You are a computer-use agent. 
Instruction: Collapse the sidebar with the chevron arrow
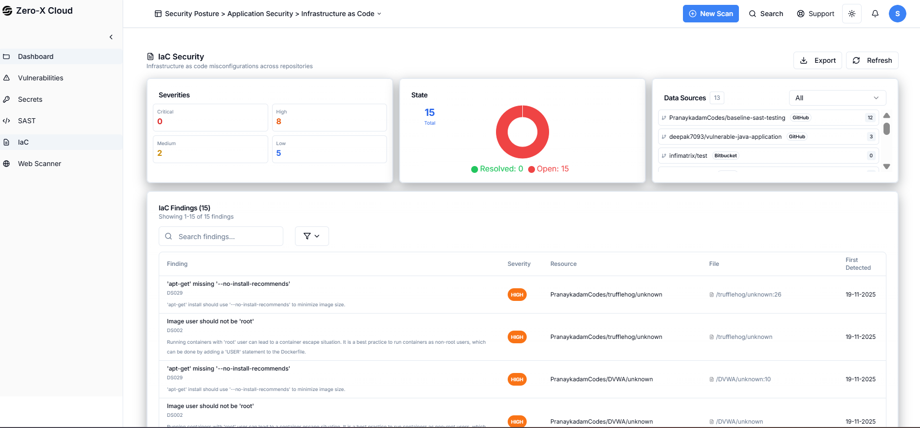pos(111,37)
